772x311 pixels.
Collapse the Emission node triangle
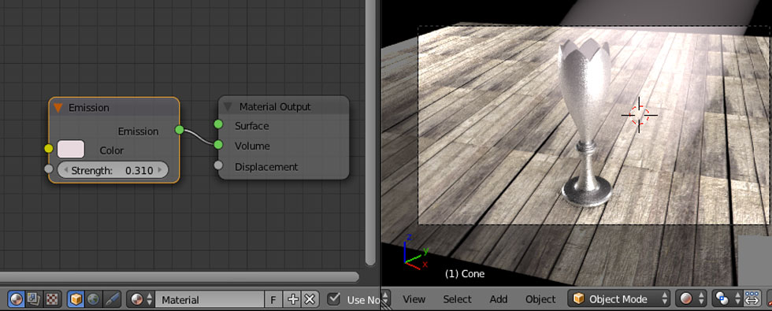point(58,107)
